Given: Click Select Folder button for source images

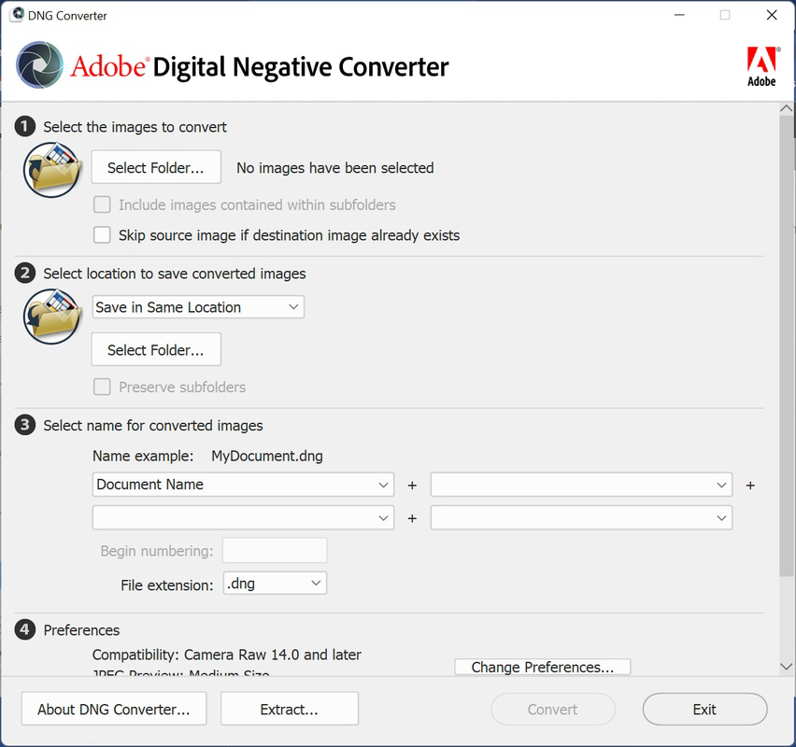Looking at the screenshot, I should 156,167.
